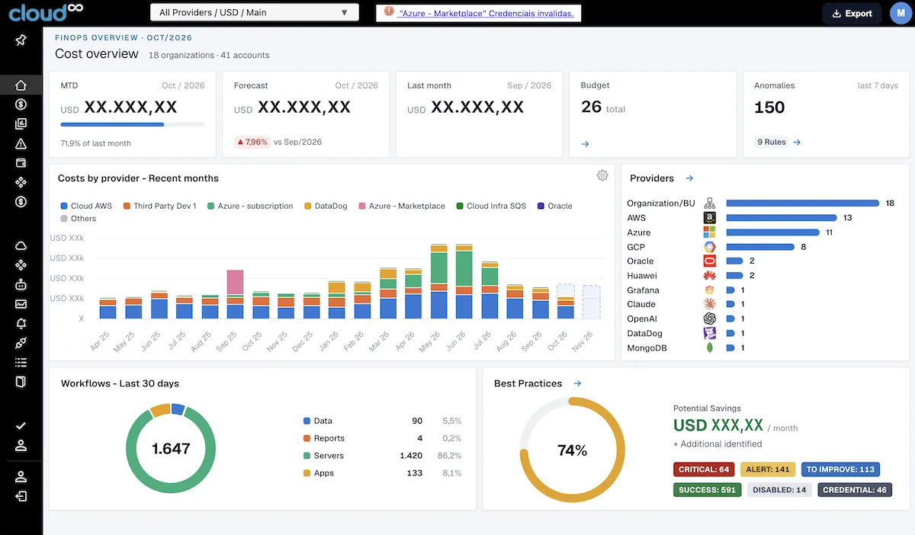The height and width of the screenshot is (535, 915).
Task: Click the AWS logo in Providers list
Action: coord(710,218)
